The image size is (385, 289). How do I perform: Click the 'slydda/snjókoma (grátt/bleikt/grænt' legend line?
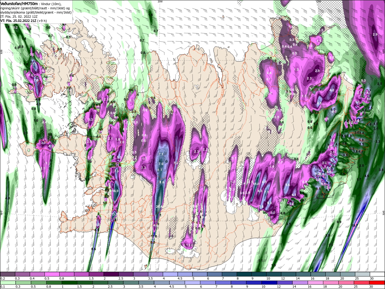pos(36,12)
